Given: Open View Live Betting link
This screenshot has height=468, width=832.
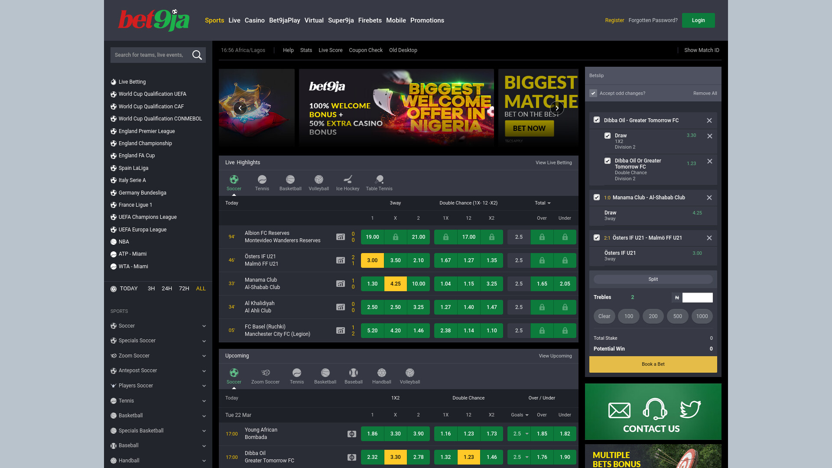Looking at the screenshot, I should 553,162.
